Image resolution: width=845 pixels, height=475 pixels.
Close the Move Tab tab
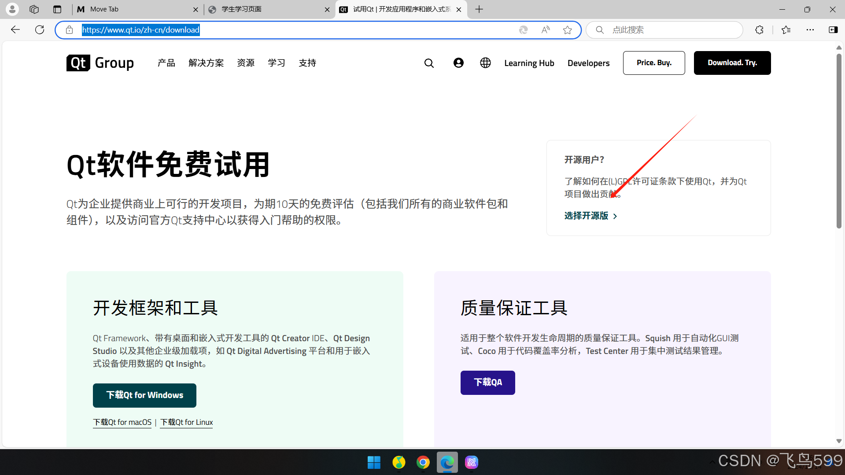[196, 9]
